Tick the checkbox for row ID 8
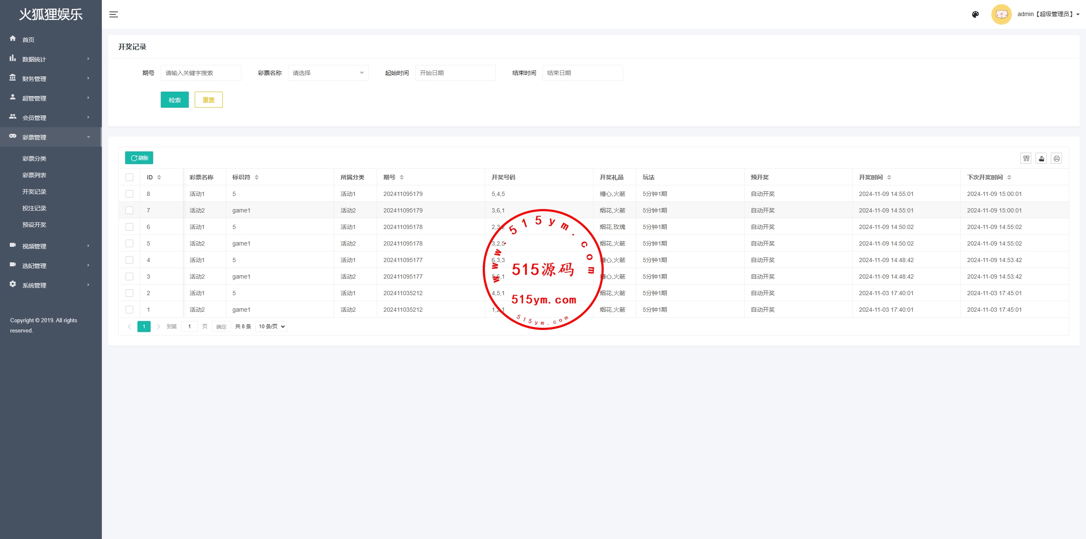1086x539 pixels. (129, 194)
